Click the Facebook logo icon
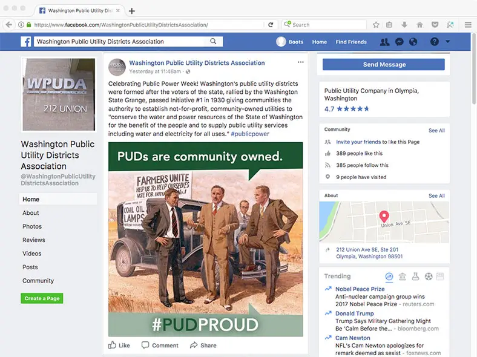The width and height of the screenshot is (477, 357). tap(26, 42)
